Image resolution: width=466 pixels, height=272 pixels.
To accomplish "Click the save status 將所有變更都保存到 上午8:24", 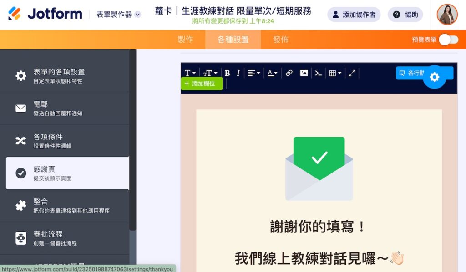I will [x=233, y=21].
